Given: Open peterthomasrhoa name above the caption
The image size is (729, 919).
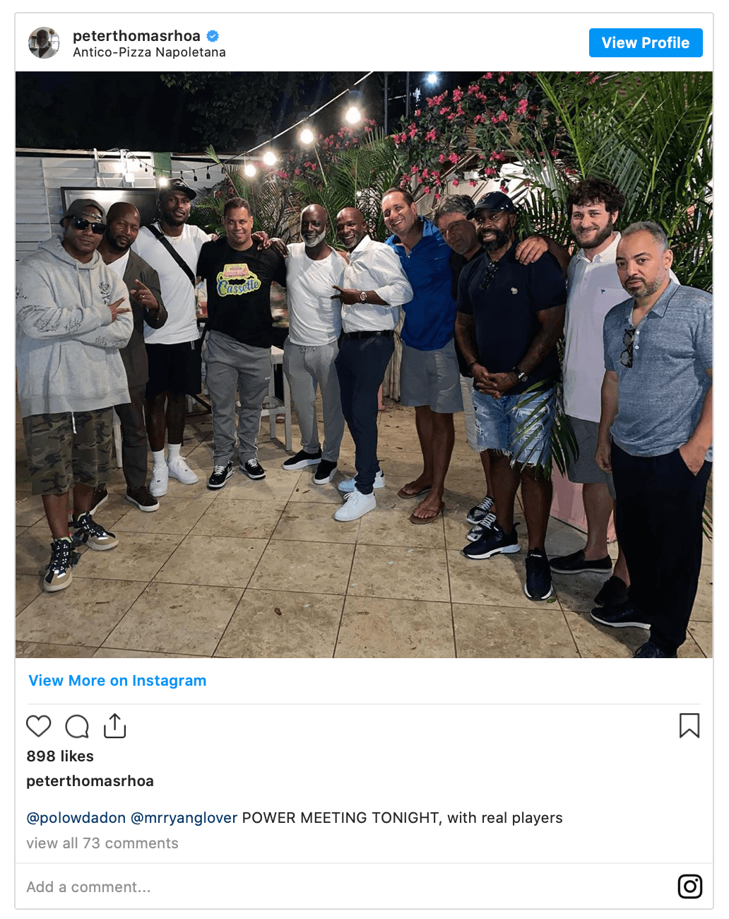Looking at the screenshot, I should (90, 780).
